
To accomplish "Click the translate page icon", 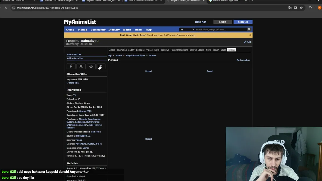I will [x=290, y=8].
